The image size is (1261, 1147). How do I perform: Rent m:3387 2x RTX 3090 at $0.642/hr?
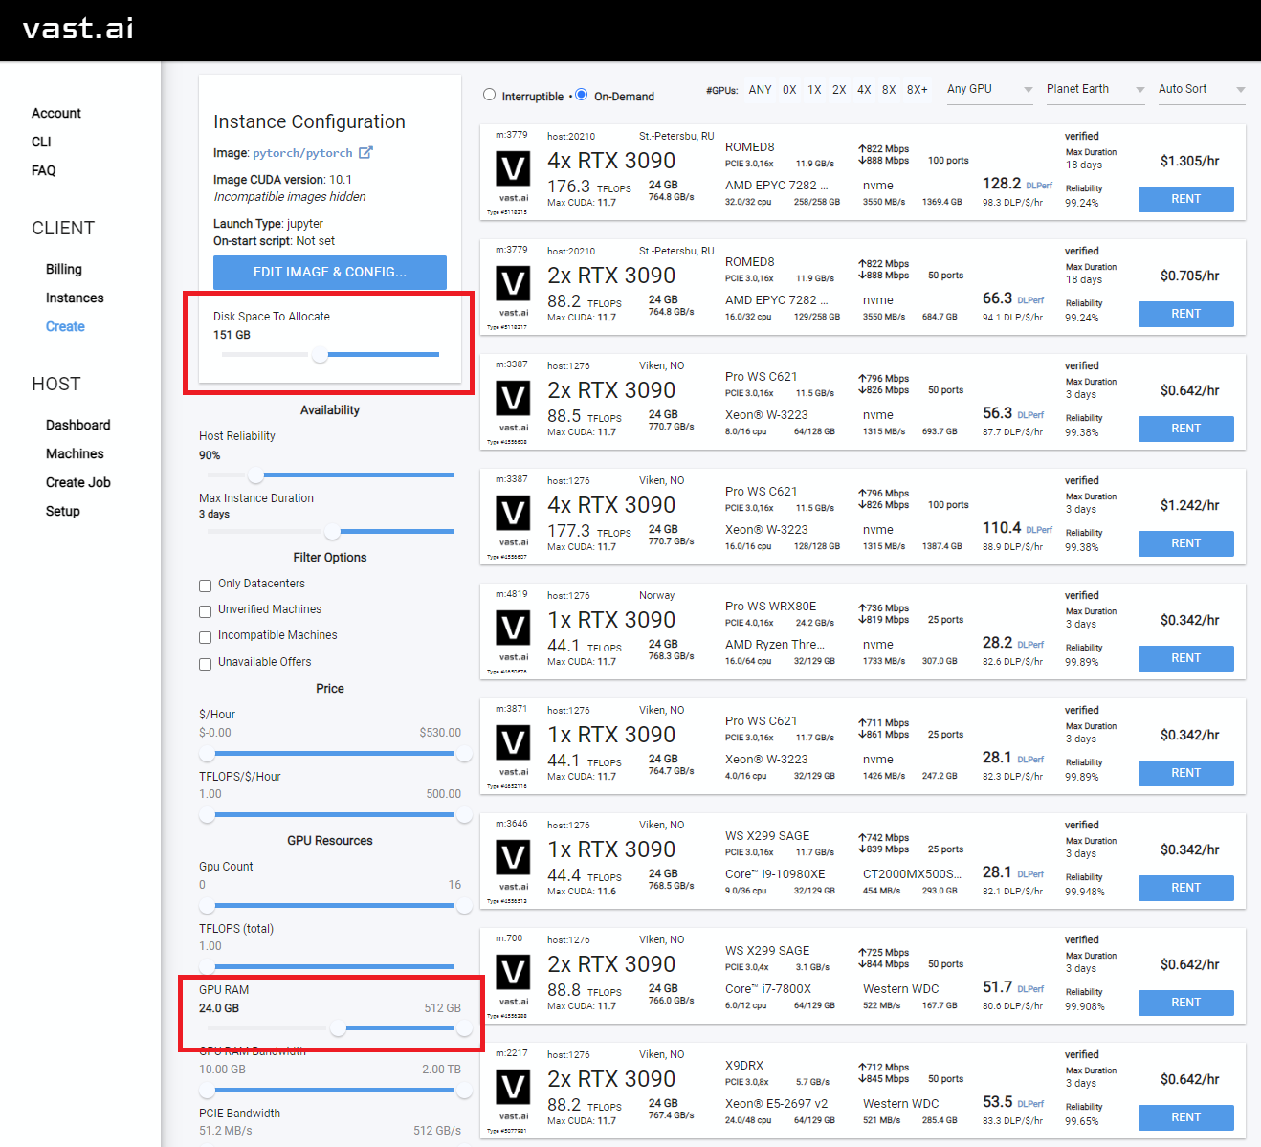pyautogui.click(x=1186, y=429)
